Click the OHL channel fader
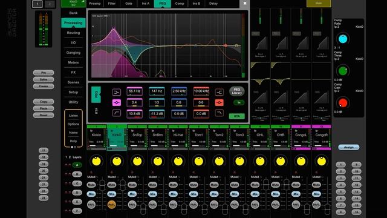 pyautogui.click(x=266, y=185)
